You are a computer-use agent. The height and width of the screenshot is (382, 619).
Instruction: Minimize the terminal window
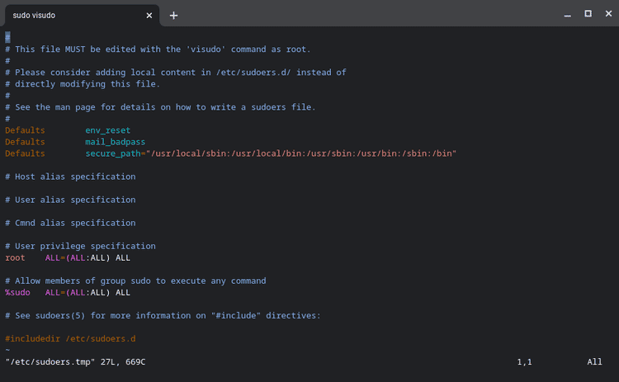pyautogui.click(x=567, y=15)
